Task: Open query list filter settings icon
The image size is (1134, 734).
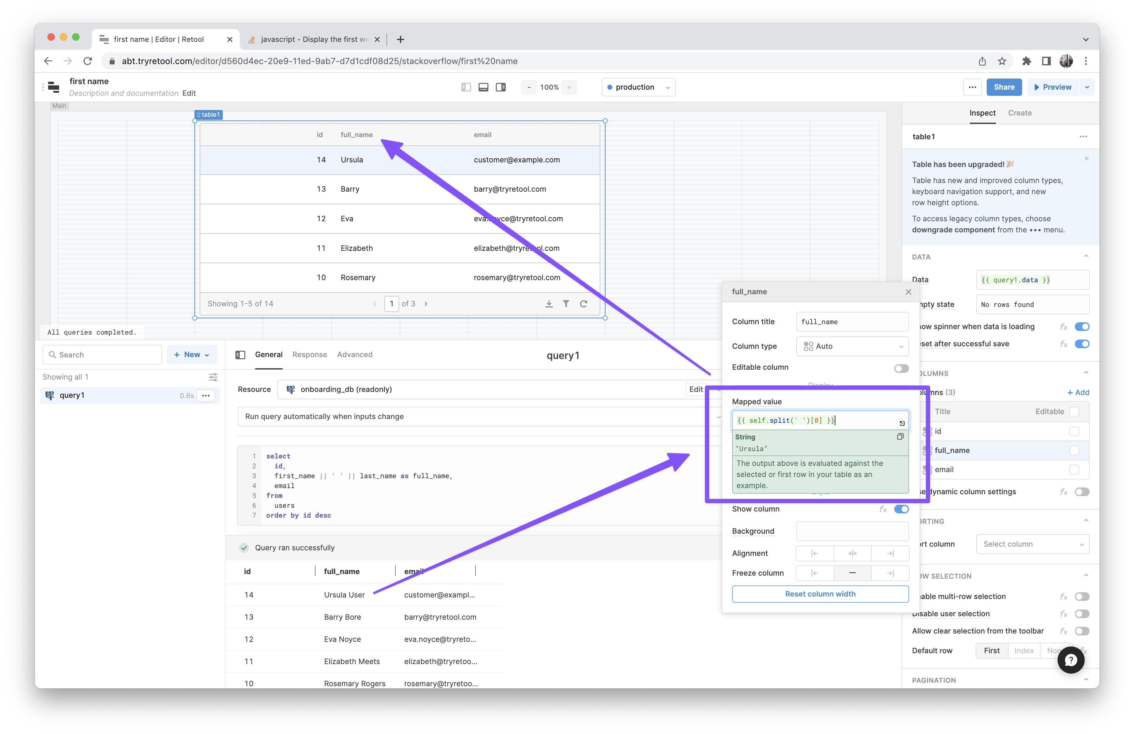Action: click(x=213, y=377)
